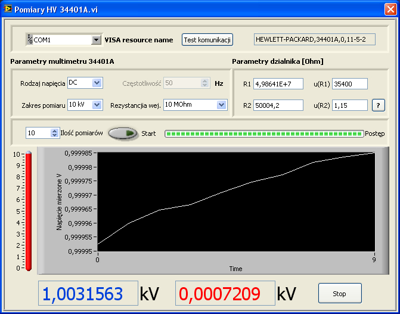Image resolution: width=400 pixels, height=314 pixels.
Task: Close the Pomiary HV 34401A.vi window
Action: tap(390, 10)
